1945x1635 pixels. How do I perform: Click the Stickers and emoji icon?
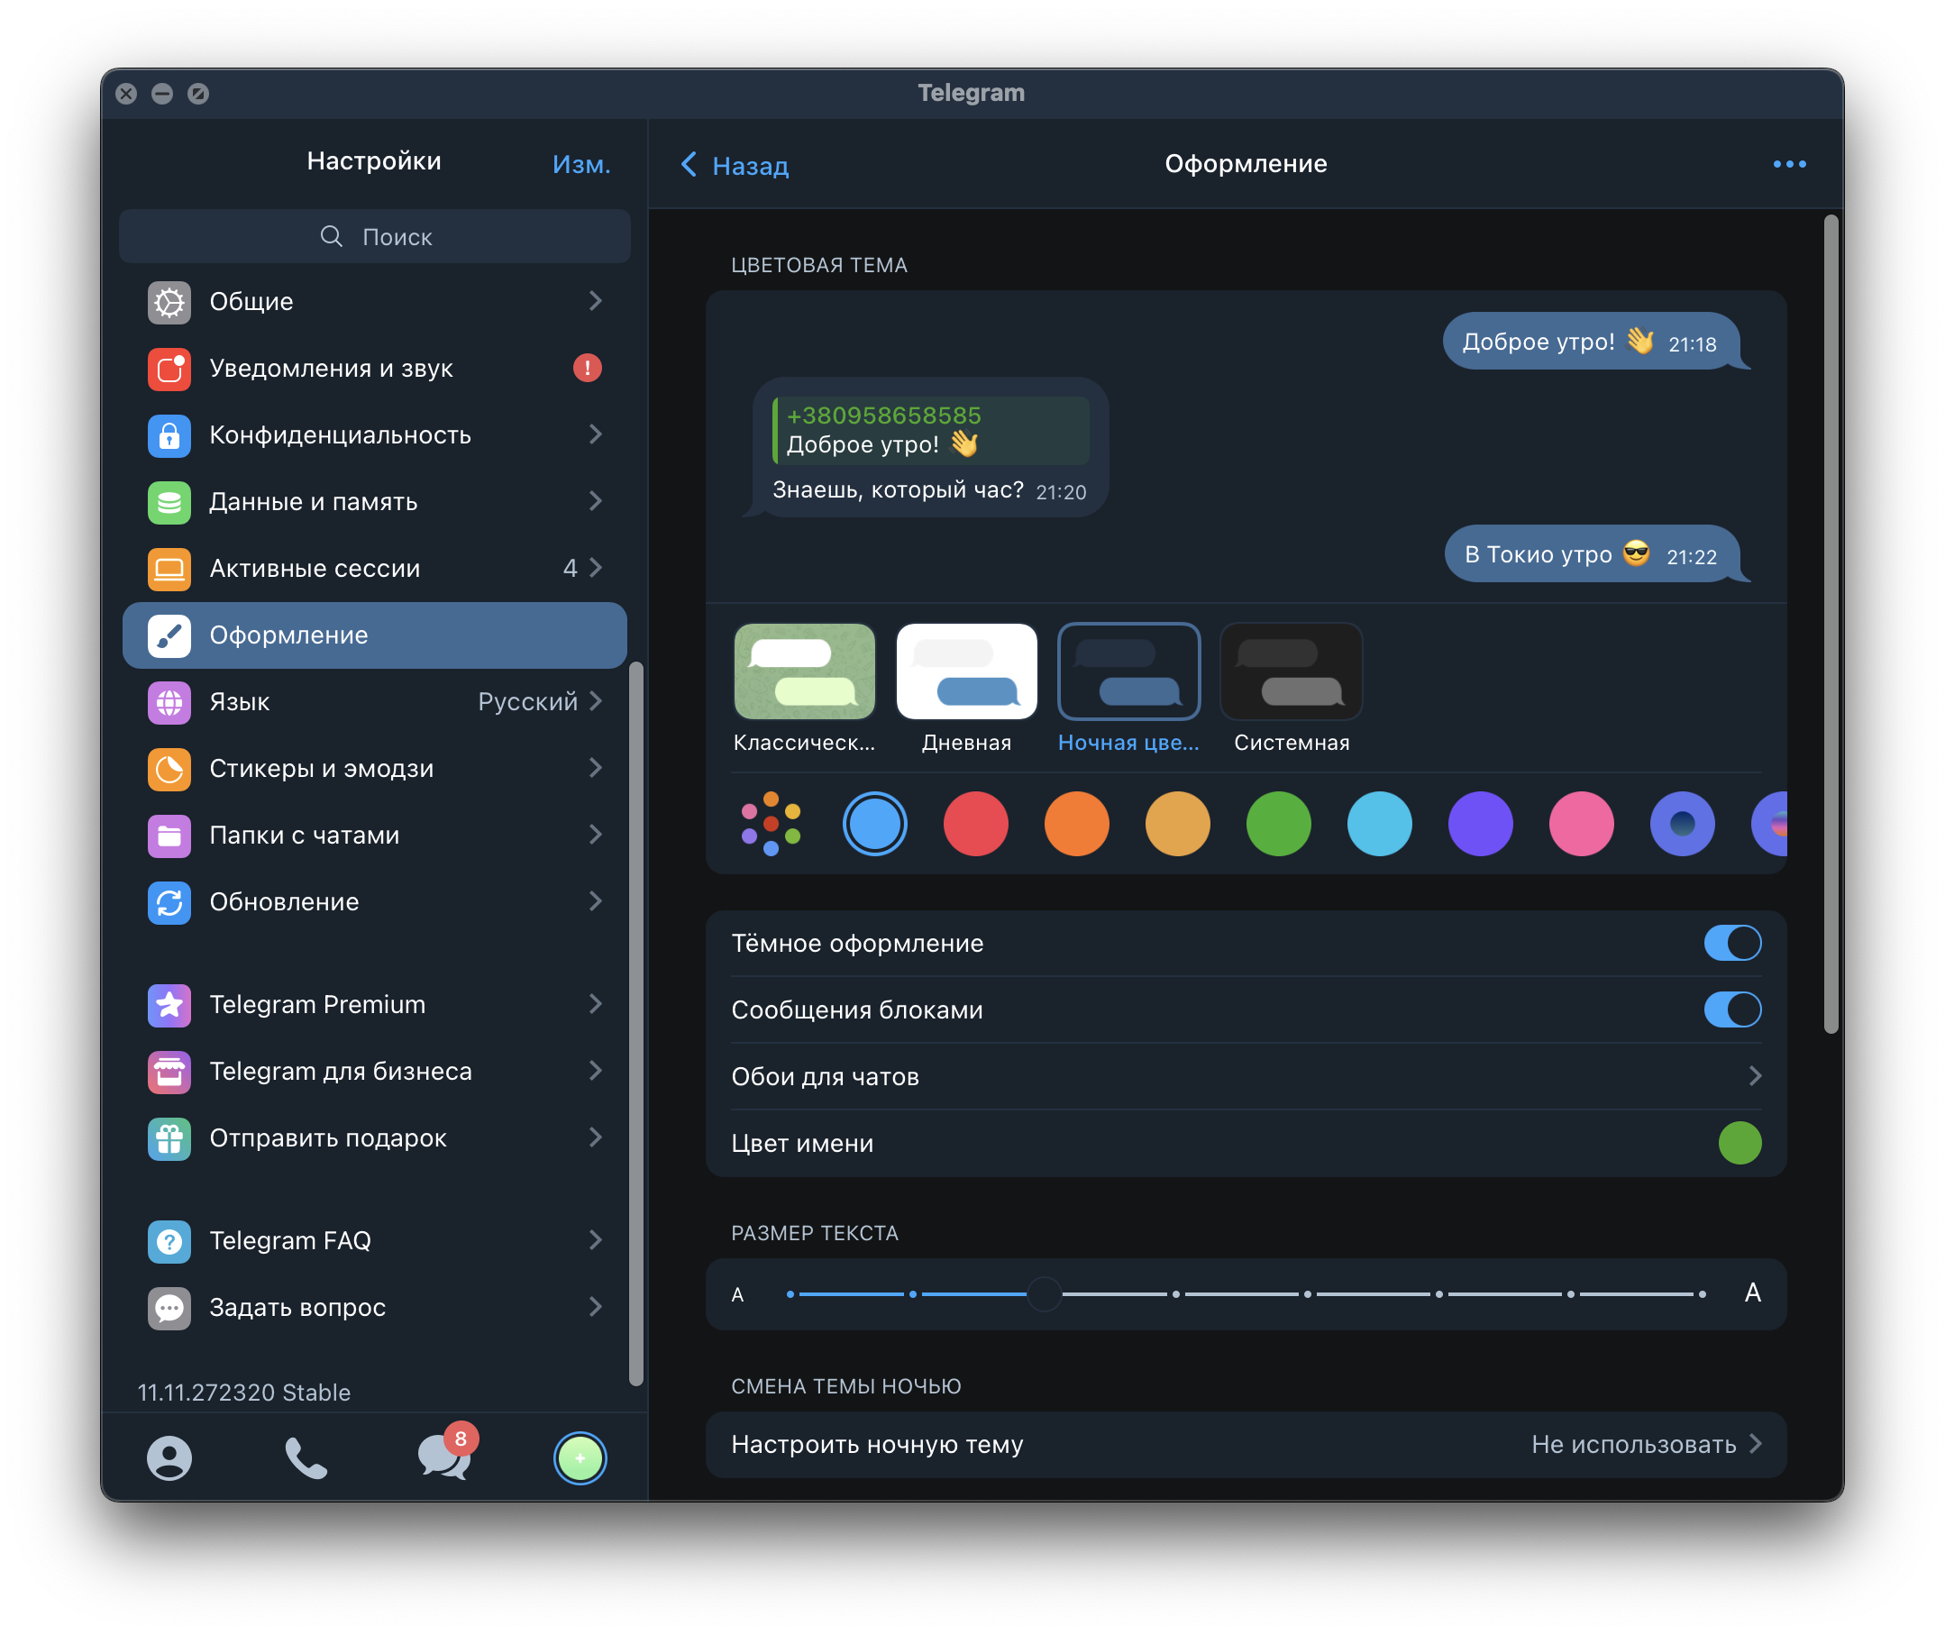coord(169,770)
